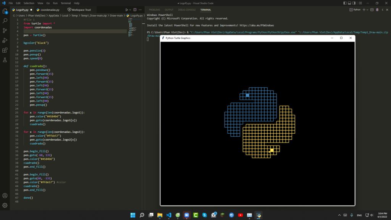Open YouTube app from taskbar
Screen dimensions: 391x220
241,215
